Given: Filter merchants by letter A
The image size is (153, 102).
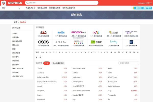Looking at the screenshot, I should (47, 53).
